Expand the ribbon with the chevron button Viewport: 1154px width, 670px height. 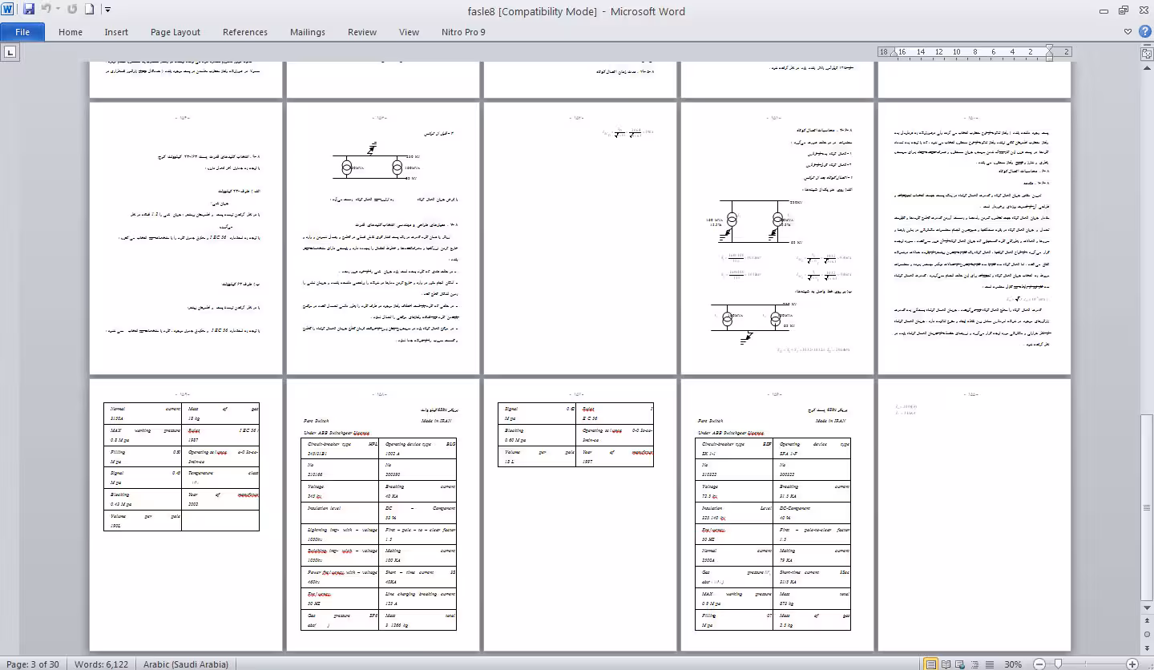click(1128, 32)
